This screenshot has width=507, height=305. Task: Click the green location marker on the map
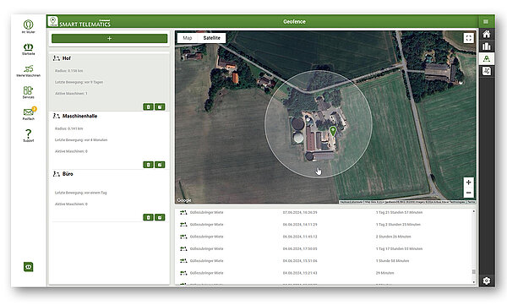point(333,131)
